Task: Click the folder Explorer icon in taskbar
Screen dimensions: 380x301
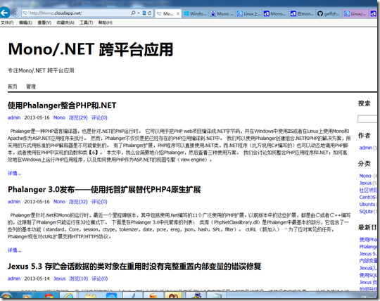Action: 90,297
